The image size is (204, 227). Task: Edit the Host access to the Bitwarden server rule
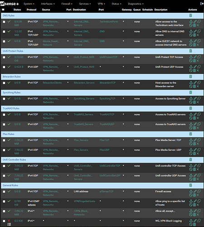(195, 83)
